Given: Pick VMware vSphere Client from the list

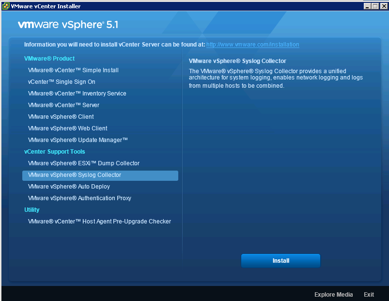Looking at the screenshot, I should [61, 117].
